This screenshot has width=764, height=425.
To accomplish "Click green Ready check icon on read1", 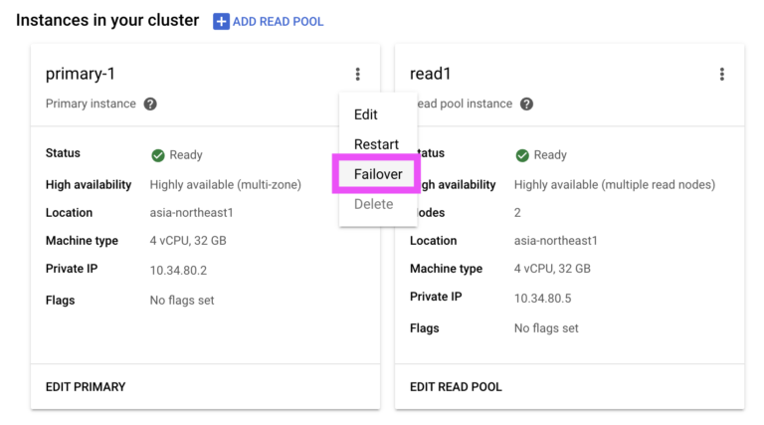I will pyautogui.click(x=522, y=155).
